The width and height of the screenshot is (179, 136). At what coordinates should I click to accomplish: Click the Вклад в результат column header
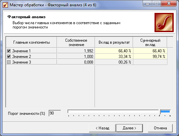point(114,42)
